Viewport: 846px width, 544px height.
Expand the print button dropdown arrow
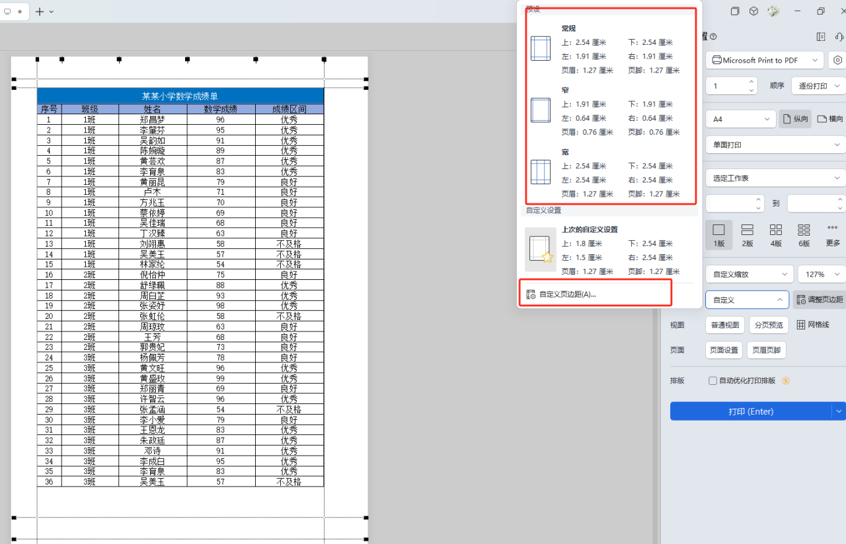pyautogui.click(x=839, y=411)
